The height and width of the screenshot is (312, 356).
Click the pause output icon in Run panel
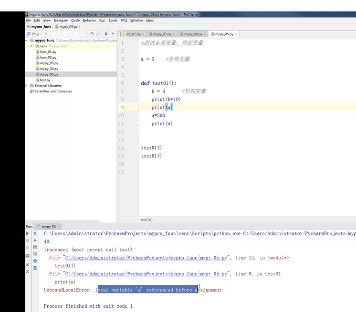(x=28, y=247)
